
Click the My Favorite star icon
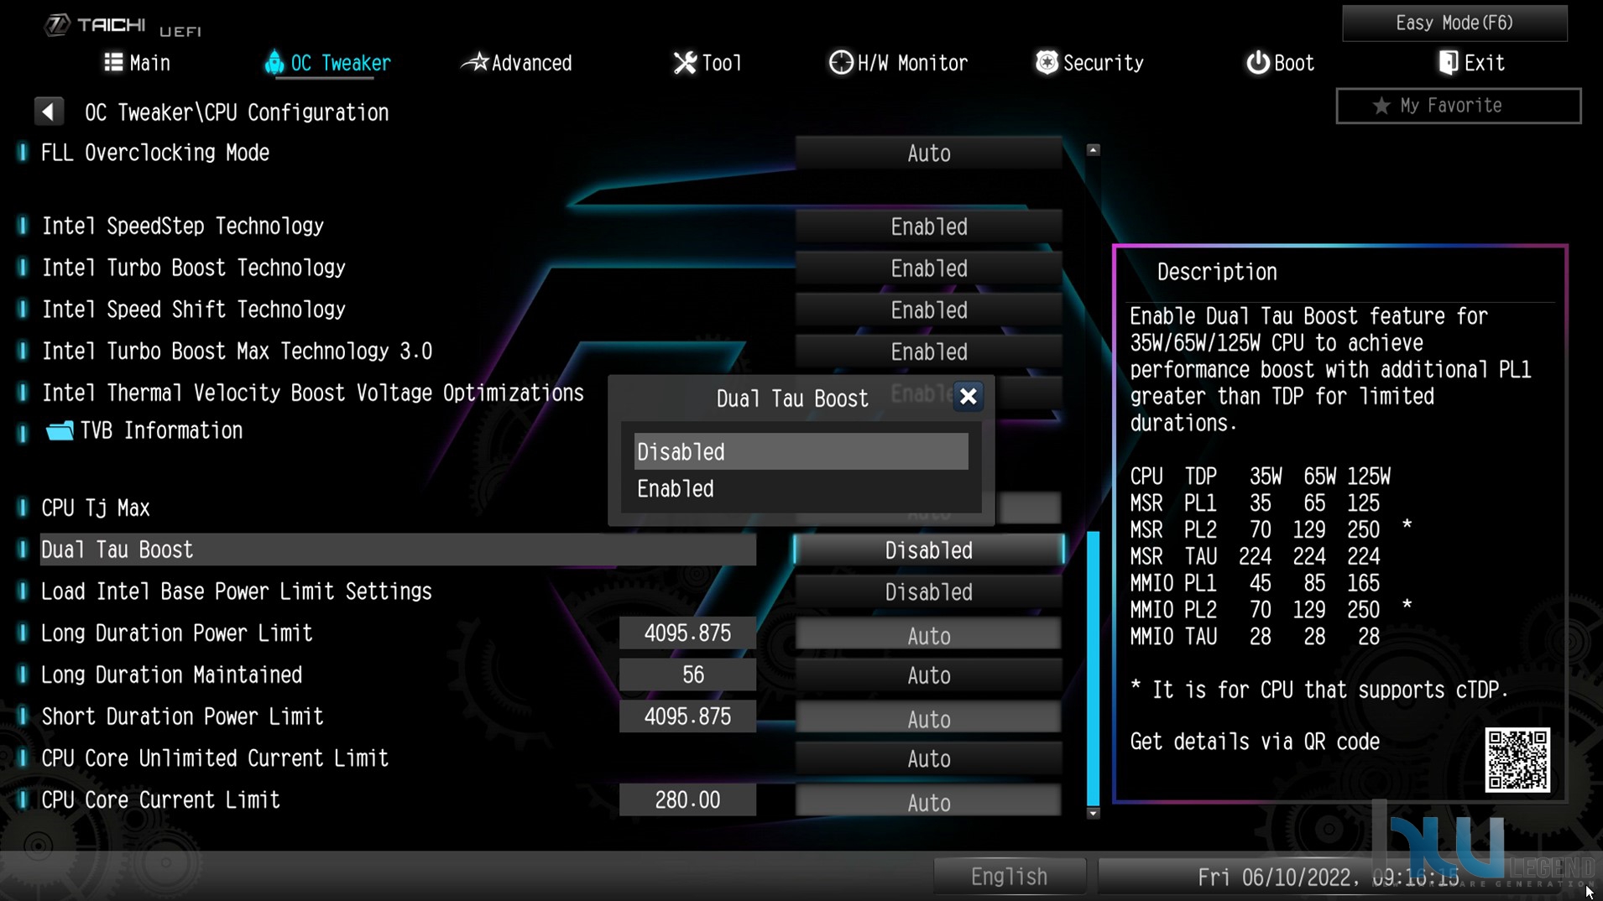(1381, 106)
